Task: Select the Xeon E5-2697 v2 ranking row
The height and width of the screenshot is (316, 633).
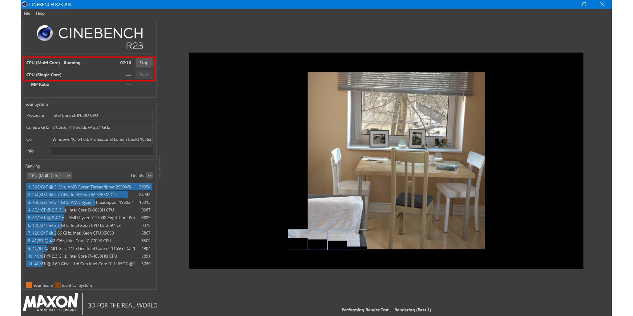Action: click(89, 225)
